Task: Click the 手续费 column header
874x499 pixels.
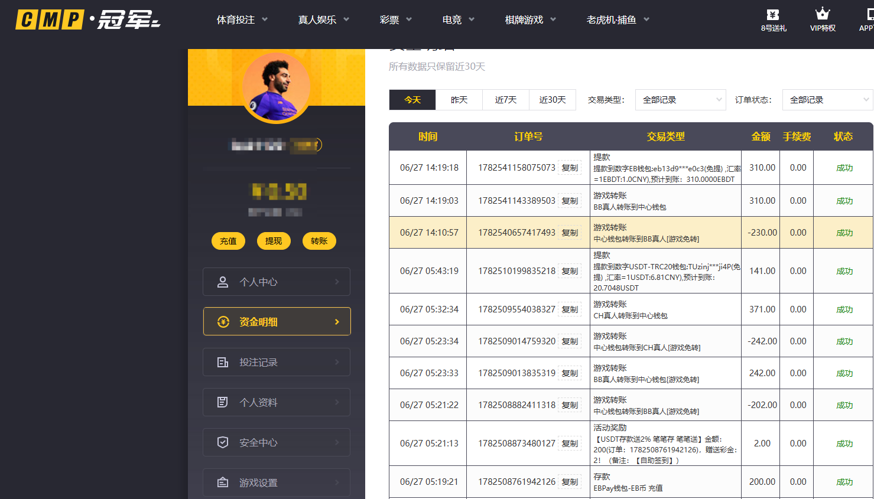Action: point(797,136)
